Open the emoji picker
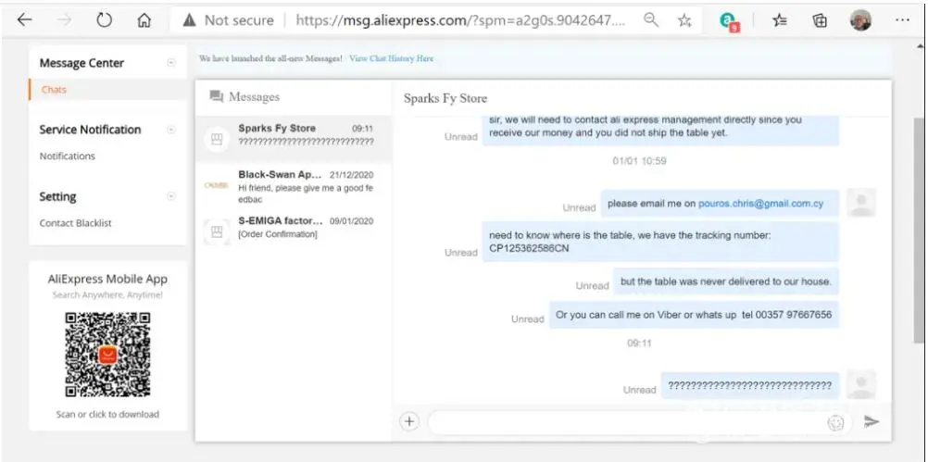Image resolution: width=928 pixels, height=462 pixels. (x=835, y=422)
